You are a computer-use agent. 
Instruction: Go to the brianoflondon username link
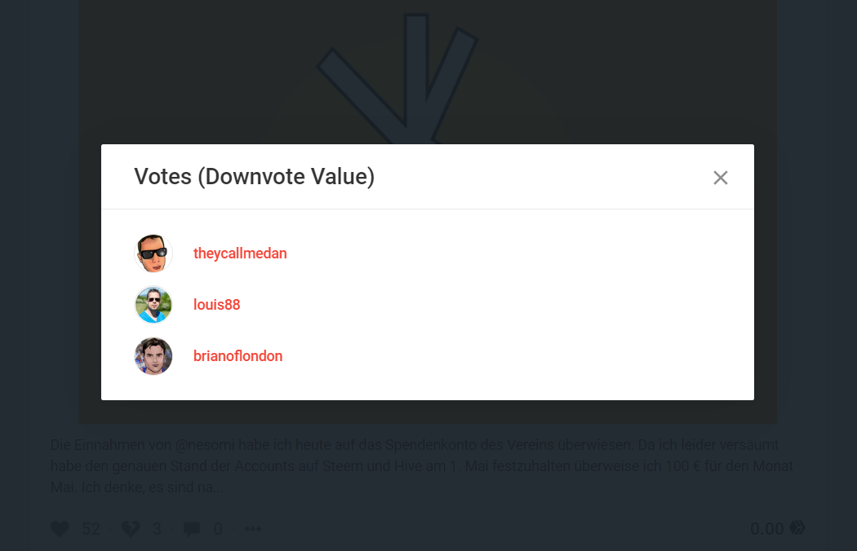point(238,356)
